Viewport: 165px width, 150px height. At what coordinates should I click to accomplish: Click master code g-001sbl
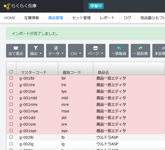tap(27, 118)
